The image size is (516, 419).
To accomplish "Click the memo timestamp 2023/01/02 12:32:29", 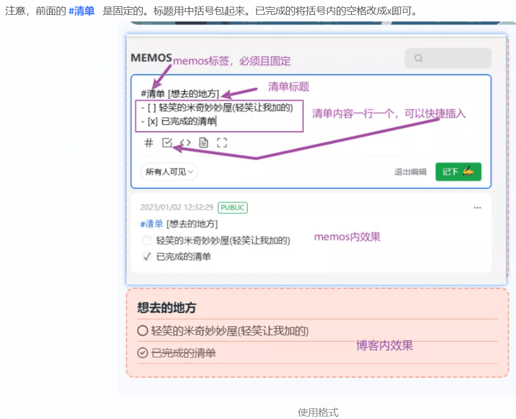I will pyautogui.click(x=176, y=208).
